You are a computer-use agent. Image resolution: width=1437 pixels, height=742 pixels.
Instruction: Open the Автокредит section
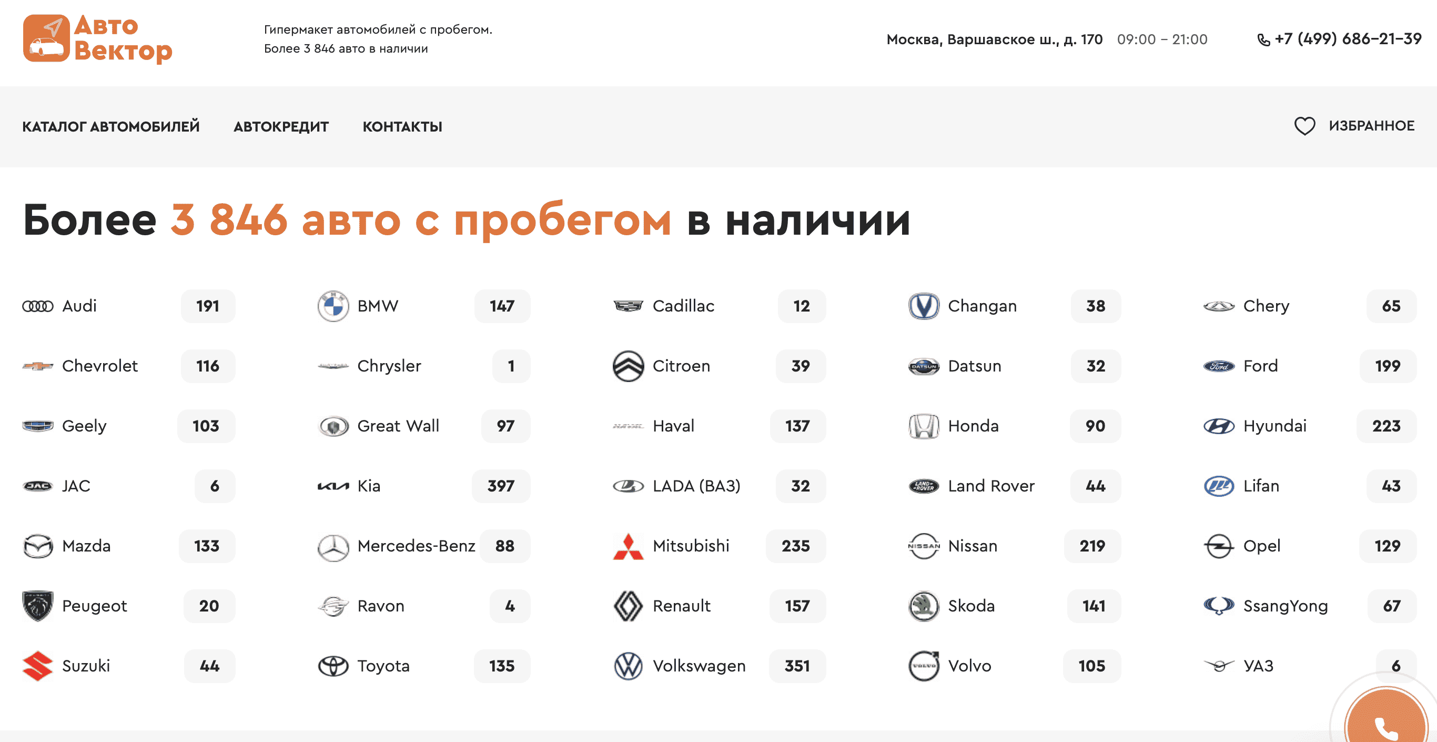(280, 126)
